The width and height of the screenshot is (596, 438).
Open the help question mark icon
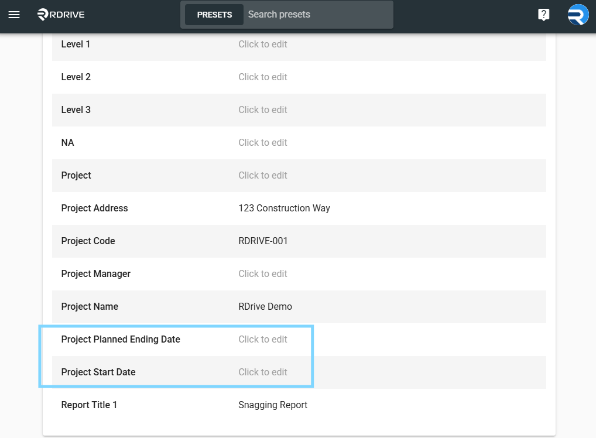[543, 15]
